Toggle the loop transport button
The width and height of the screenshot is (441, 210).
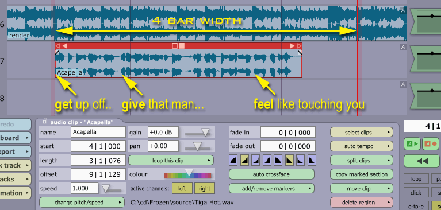(416, 179)
